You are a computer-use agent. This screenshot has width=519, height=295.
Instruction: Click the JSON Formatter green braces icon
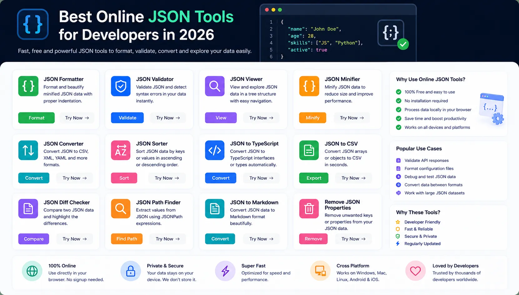28,86
